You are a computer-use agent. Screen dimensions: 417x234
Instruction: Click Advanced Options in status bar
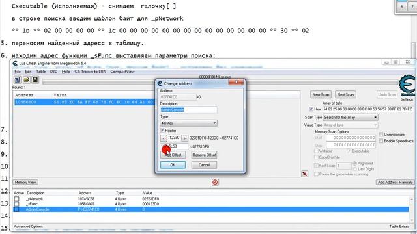tap(28, 227)
